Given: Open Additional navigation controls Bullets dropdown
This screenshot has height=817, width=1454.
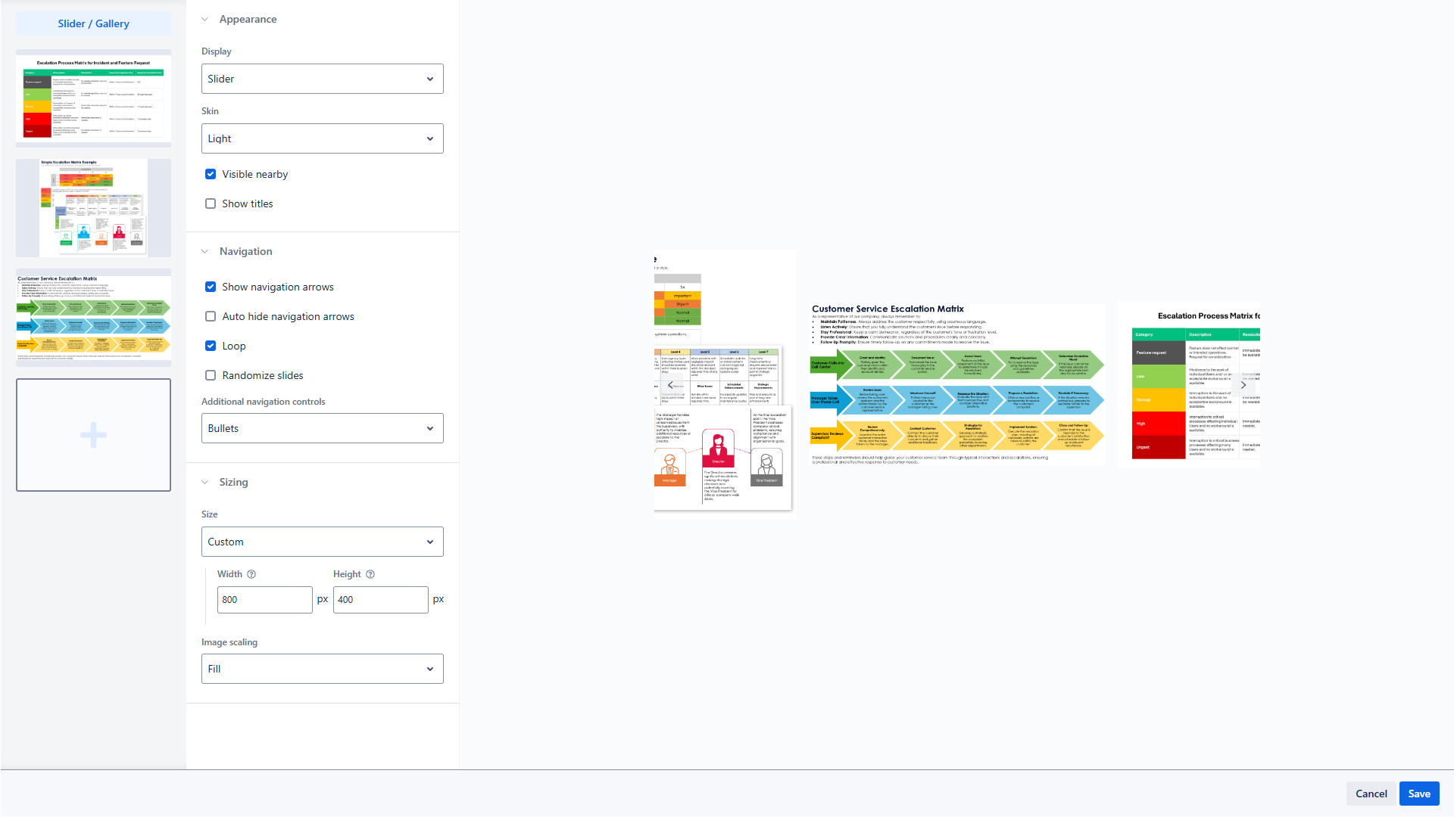Looking at the screenshot, I should (322, 428).
